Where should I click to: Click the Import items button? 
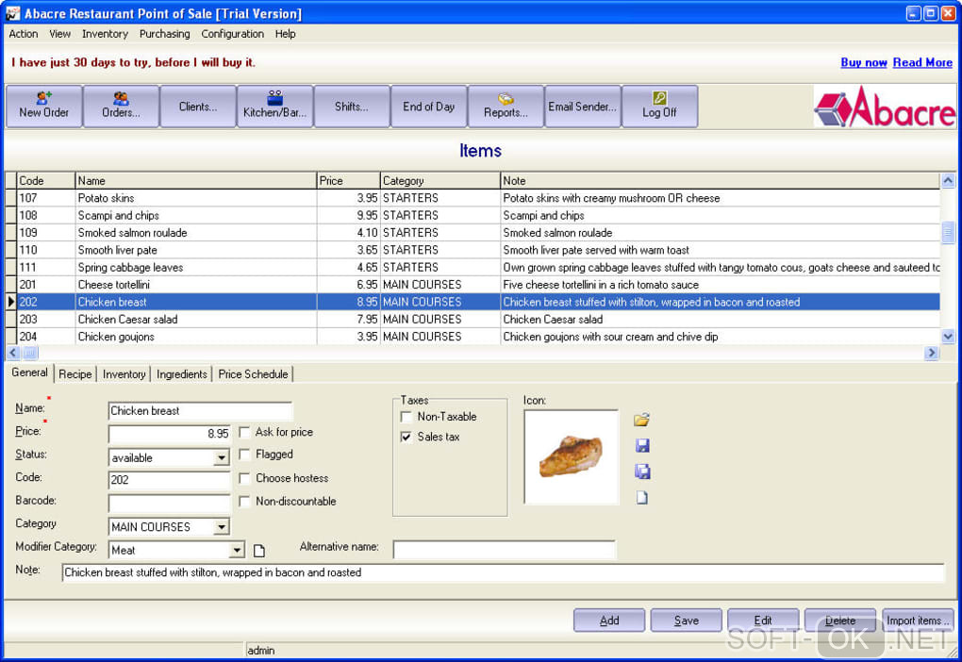pos(918,621)
